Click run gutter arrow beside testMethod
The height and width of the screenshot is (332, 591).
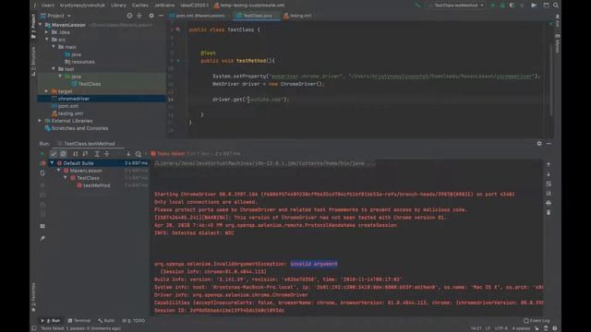pyautogui.click(x=178, y=61)
